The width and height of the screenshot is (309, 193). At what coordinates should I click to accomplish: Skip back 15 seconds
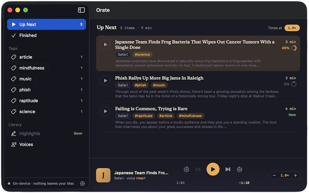click(187, 169)
